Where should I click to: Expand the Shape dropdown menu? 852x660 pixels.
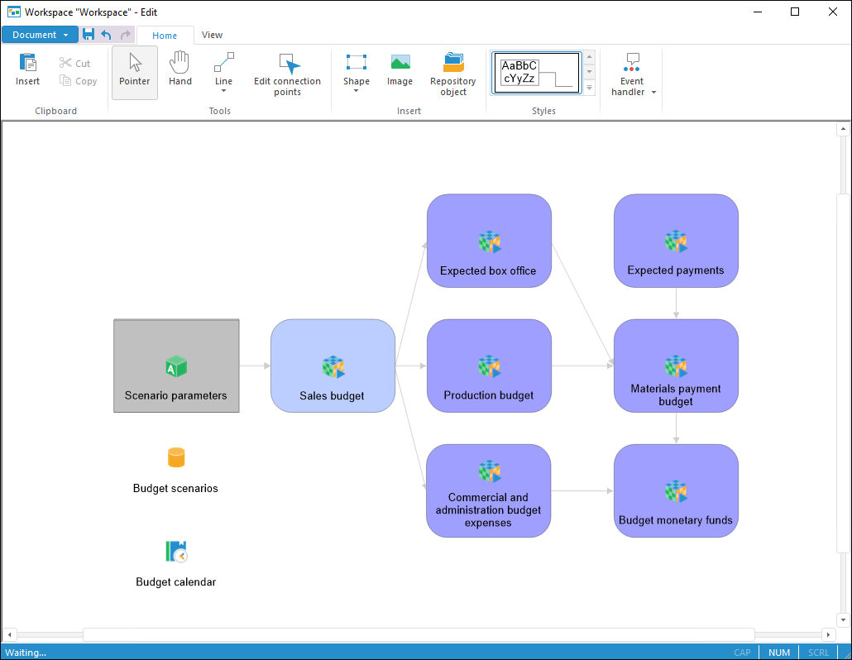[x=357, y=91]
